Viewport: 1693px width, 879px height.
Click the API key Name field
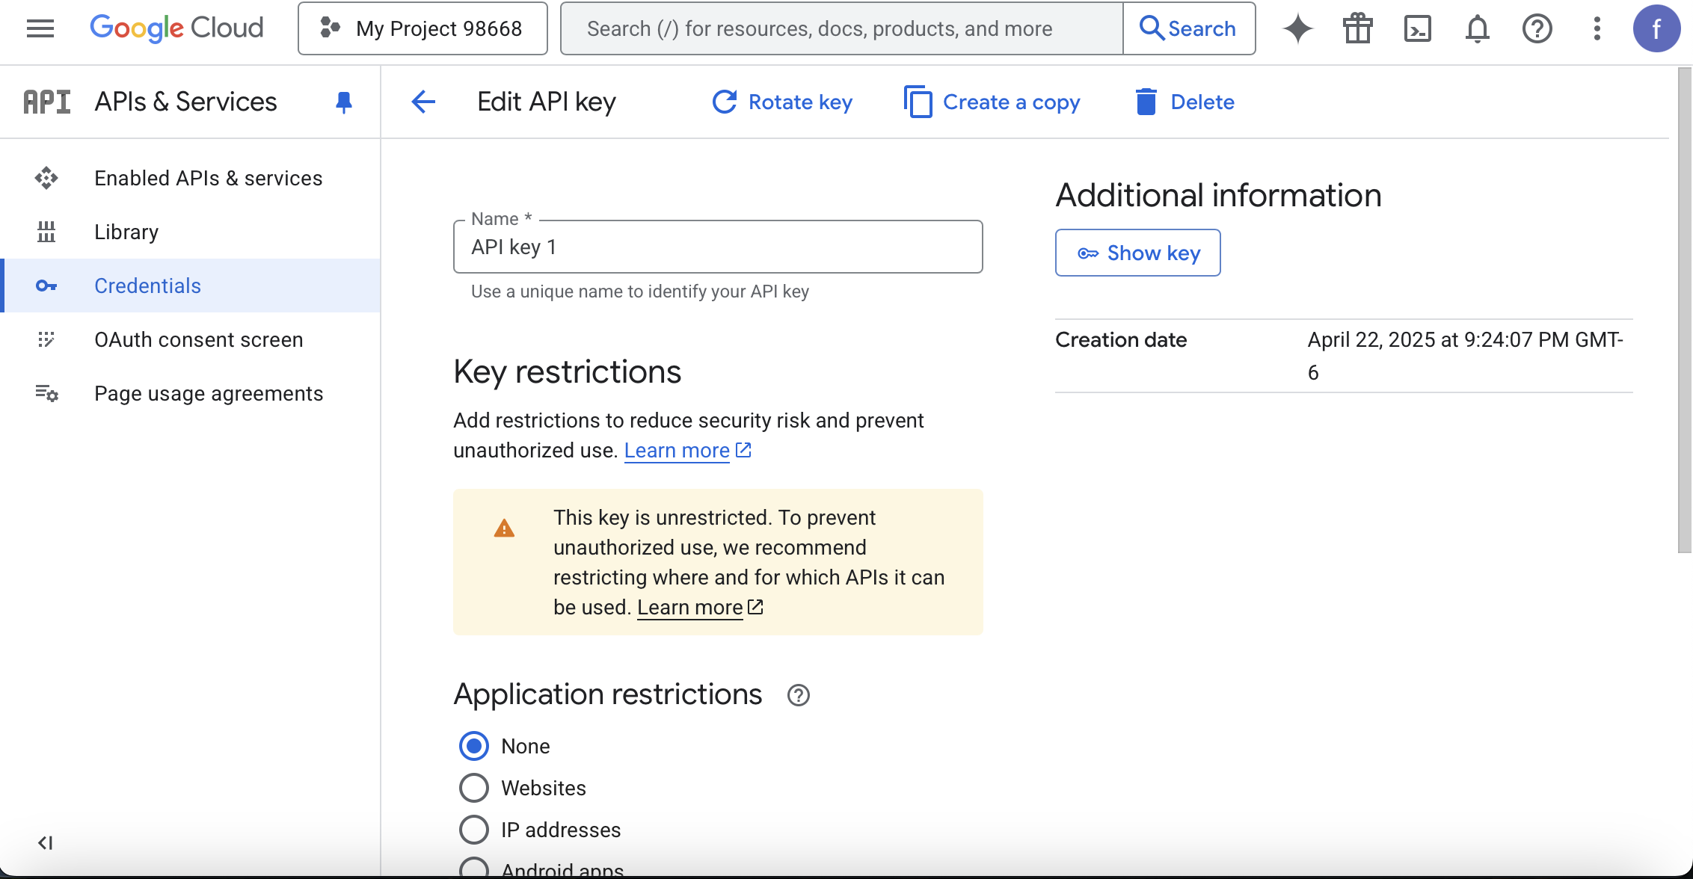click(718, 247)
